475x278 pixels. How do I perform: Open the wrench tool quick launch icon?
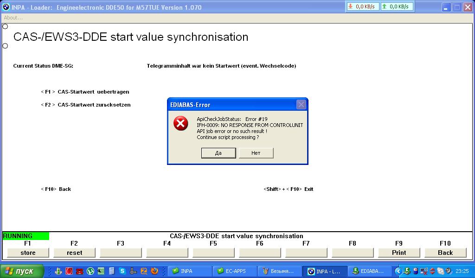[101, 271]
